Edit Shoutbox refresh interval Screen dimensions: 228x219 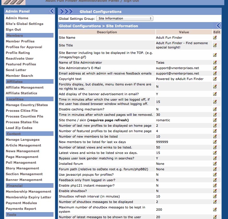point(215,196)
